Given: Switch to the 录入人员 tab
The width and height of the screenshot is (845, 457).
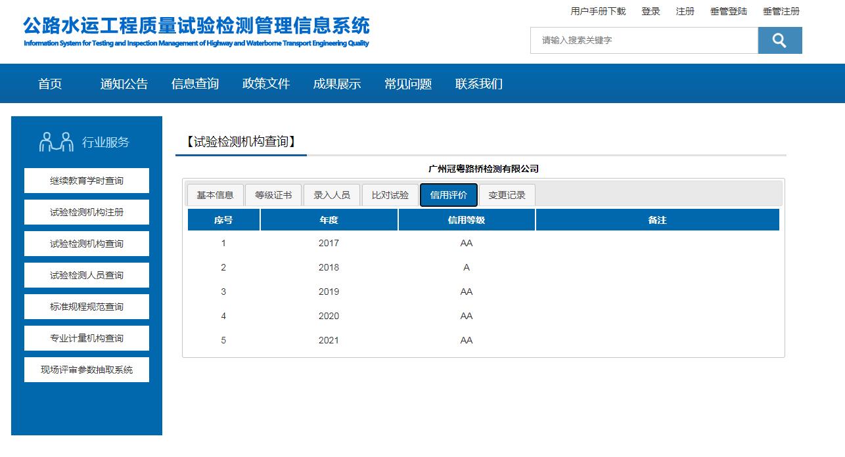Looking at the screenshot, I should (x=332, y=195).
